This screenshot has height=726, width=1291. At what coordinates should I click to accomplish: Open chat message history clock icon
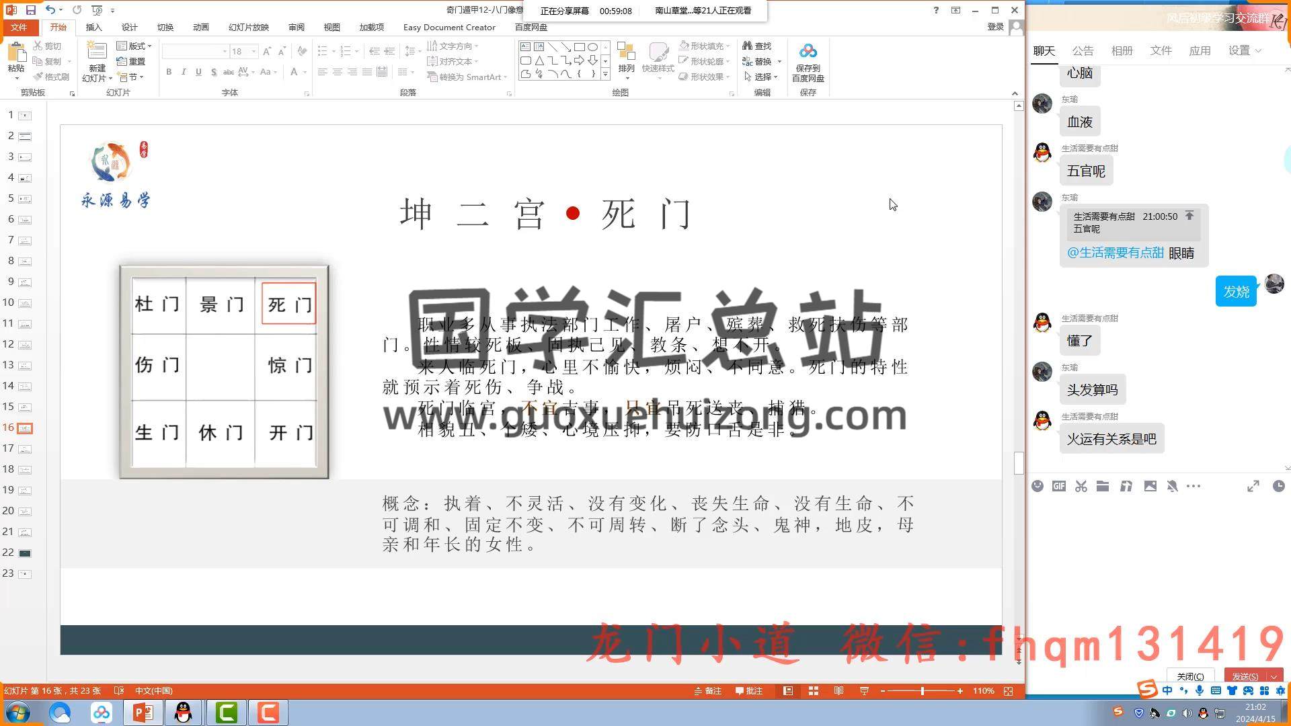click(1278, 486)
